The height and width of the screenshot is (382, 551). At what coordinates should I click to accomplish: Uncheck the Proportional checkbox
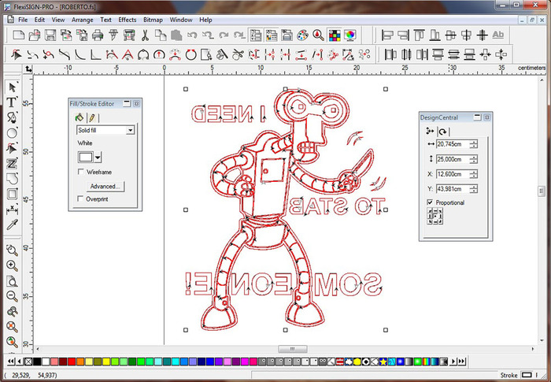(x=429, y=202)
